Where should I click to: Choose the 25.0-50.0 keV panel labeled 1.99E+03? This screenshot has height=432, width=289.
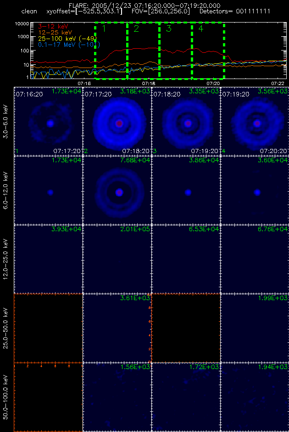coord(255,328)
